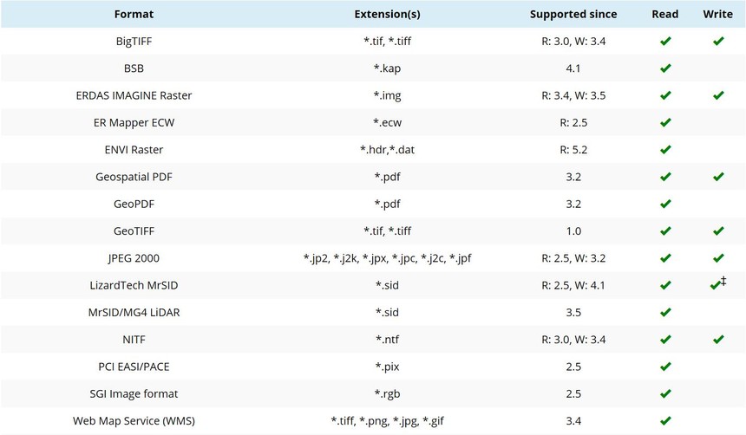Click the Read checkmark for SGI Image format
The image size is (746, 435).
[x=665, y=393]
